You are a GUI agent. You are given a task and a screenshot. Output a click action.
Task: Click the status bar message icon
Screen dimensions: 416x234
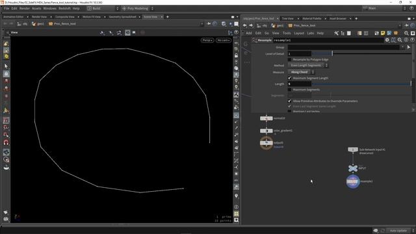(x=376, y=231)
